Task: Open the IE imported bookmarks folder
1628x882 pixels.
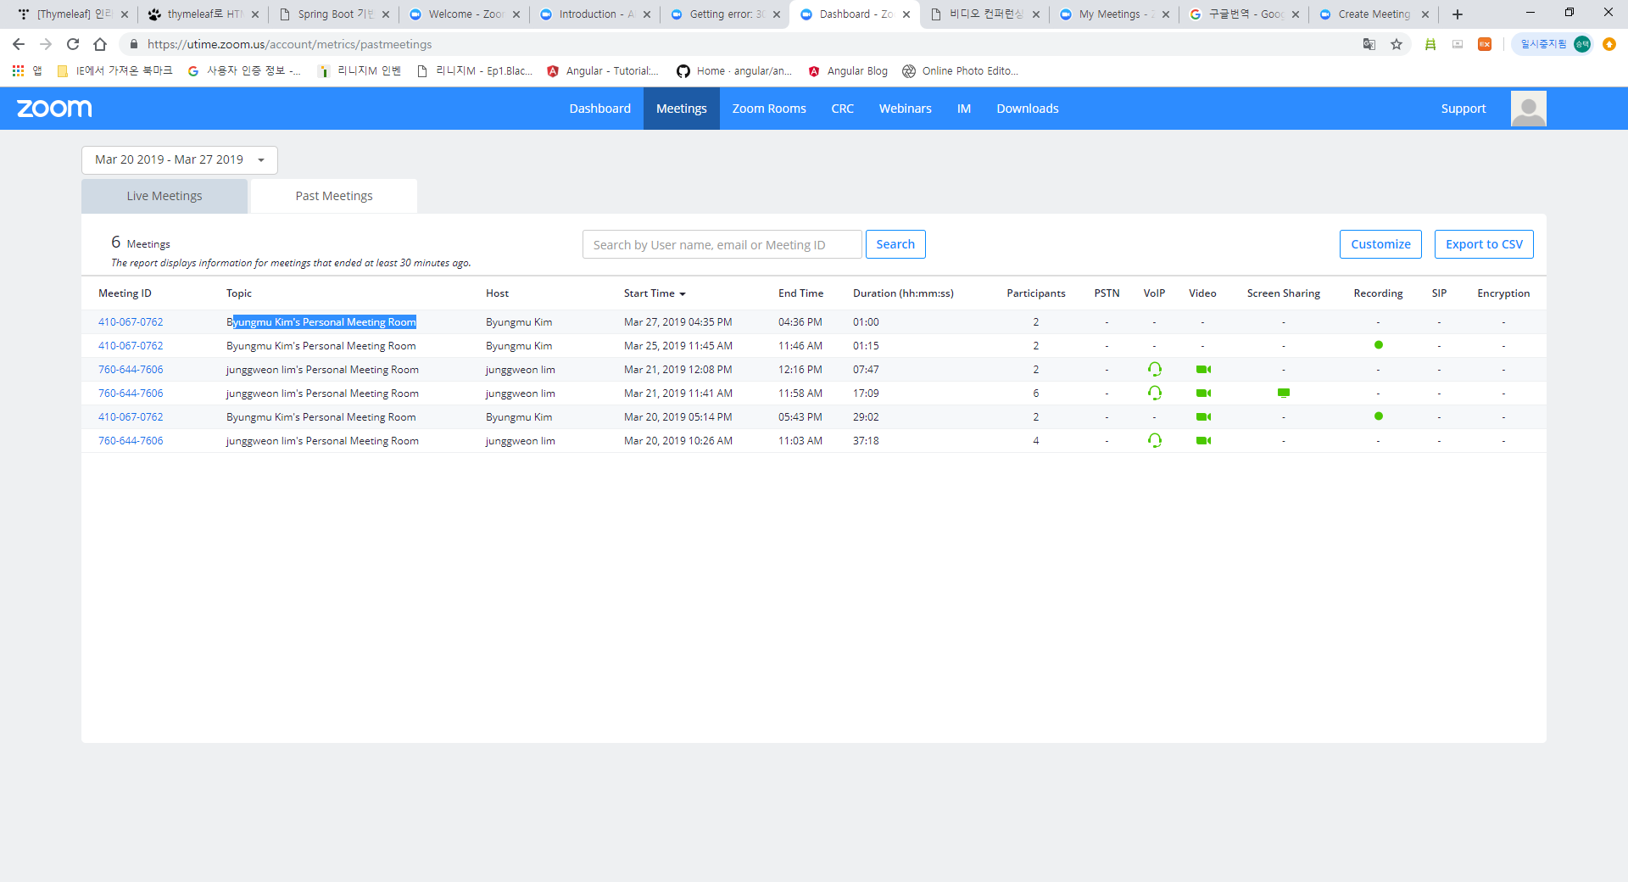Action: click(114, 71)
